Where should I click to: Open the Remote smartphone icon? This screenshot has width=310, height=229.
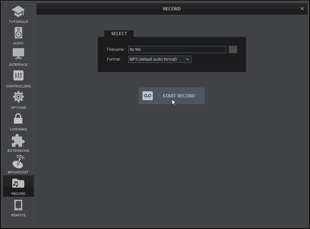(x=18, y=205)
